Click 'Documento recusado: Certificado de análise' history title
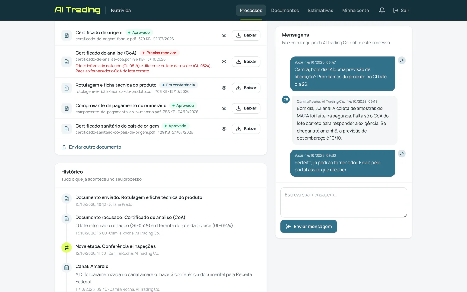The image size is (467, 292). (x=130, y=218)
